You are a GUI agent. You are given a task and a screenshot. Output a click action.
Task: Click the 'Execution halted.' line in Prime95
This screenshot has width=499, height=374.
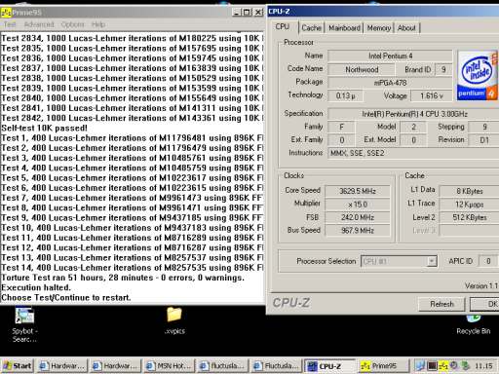click(36, 287)
